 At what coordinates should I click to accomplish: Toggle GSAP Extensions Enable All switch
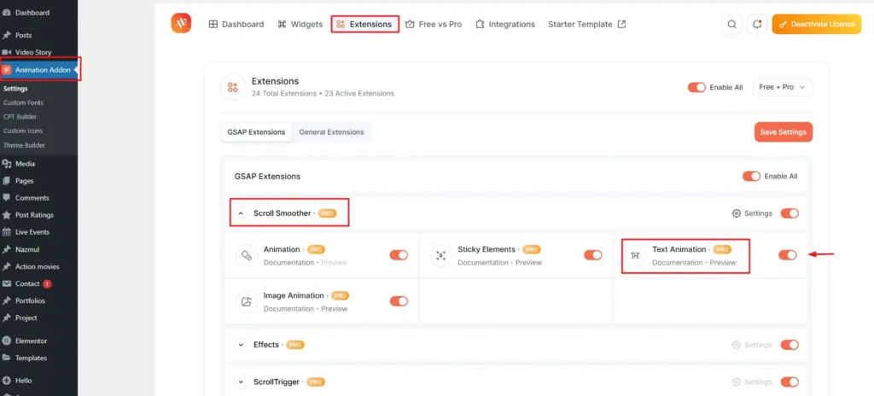pyautogui.click(x=751, y=177)
